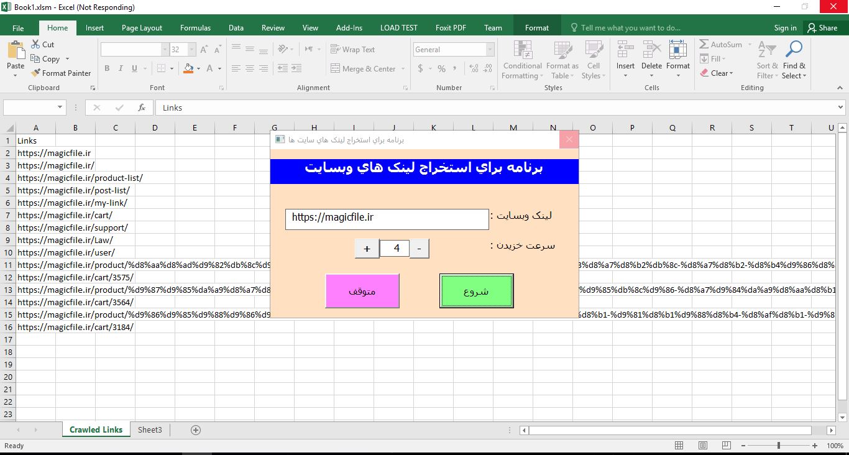This screenshot has height=455, width=849.
Task: Click the new sheet plus icon
Action: [x=196, y=430]
